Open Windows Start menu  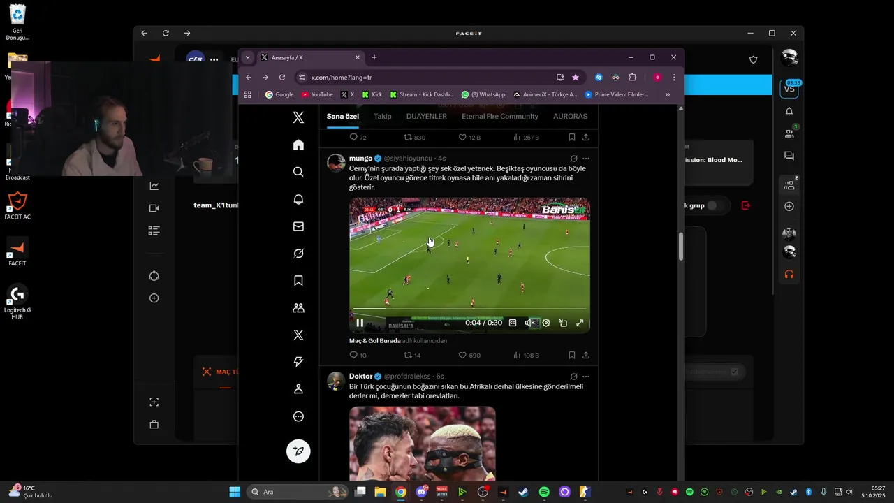pos(235,492)
